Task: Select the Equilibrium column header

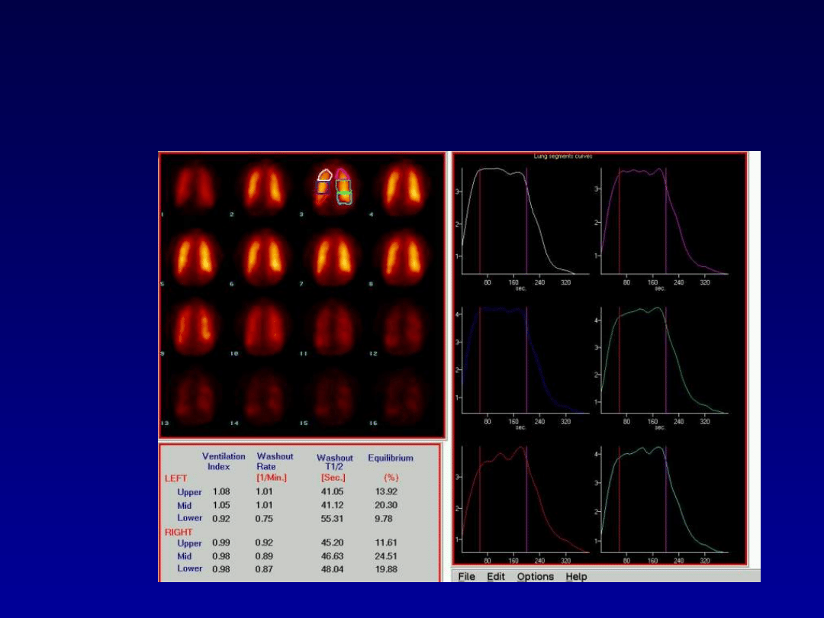Action: click(391, 459)
